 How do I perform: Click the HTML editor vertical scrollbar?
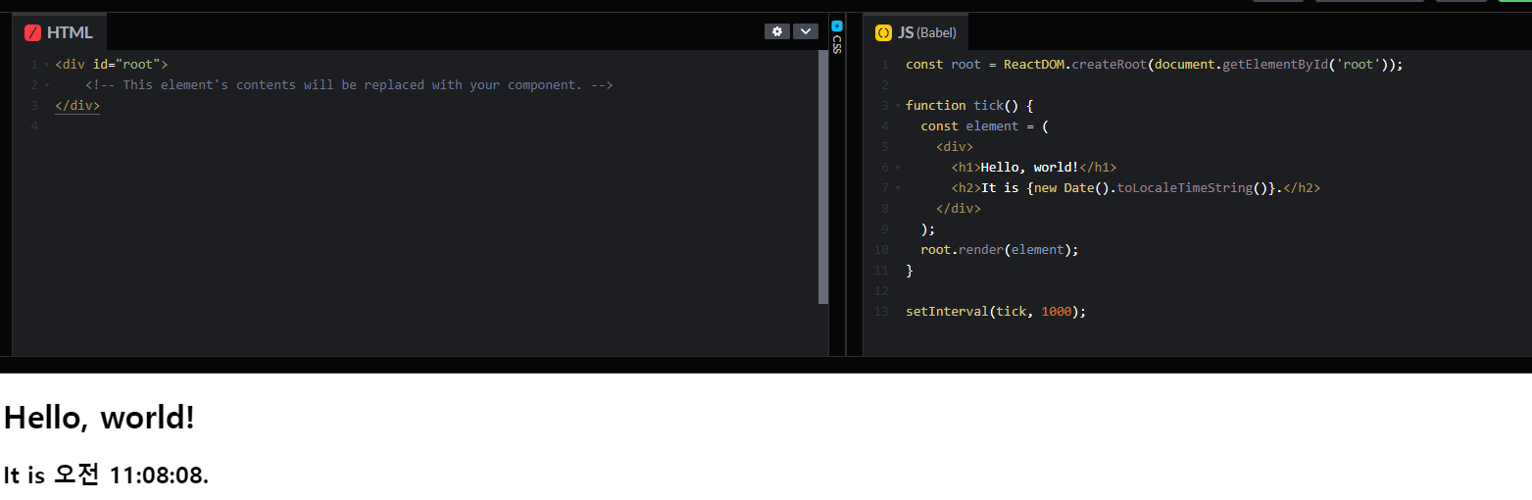point(823,177)
